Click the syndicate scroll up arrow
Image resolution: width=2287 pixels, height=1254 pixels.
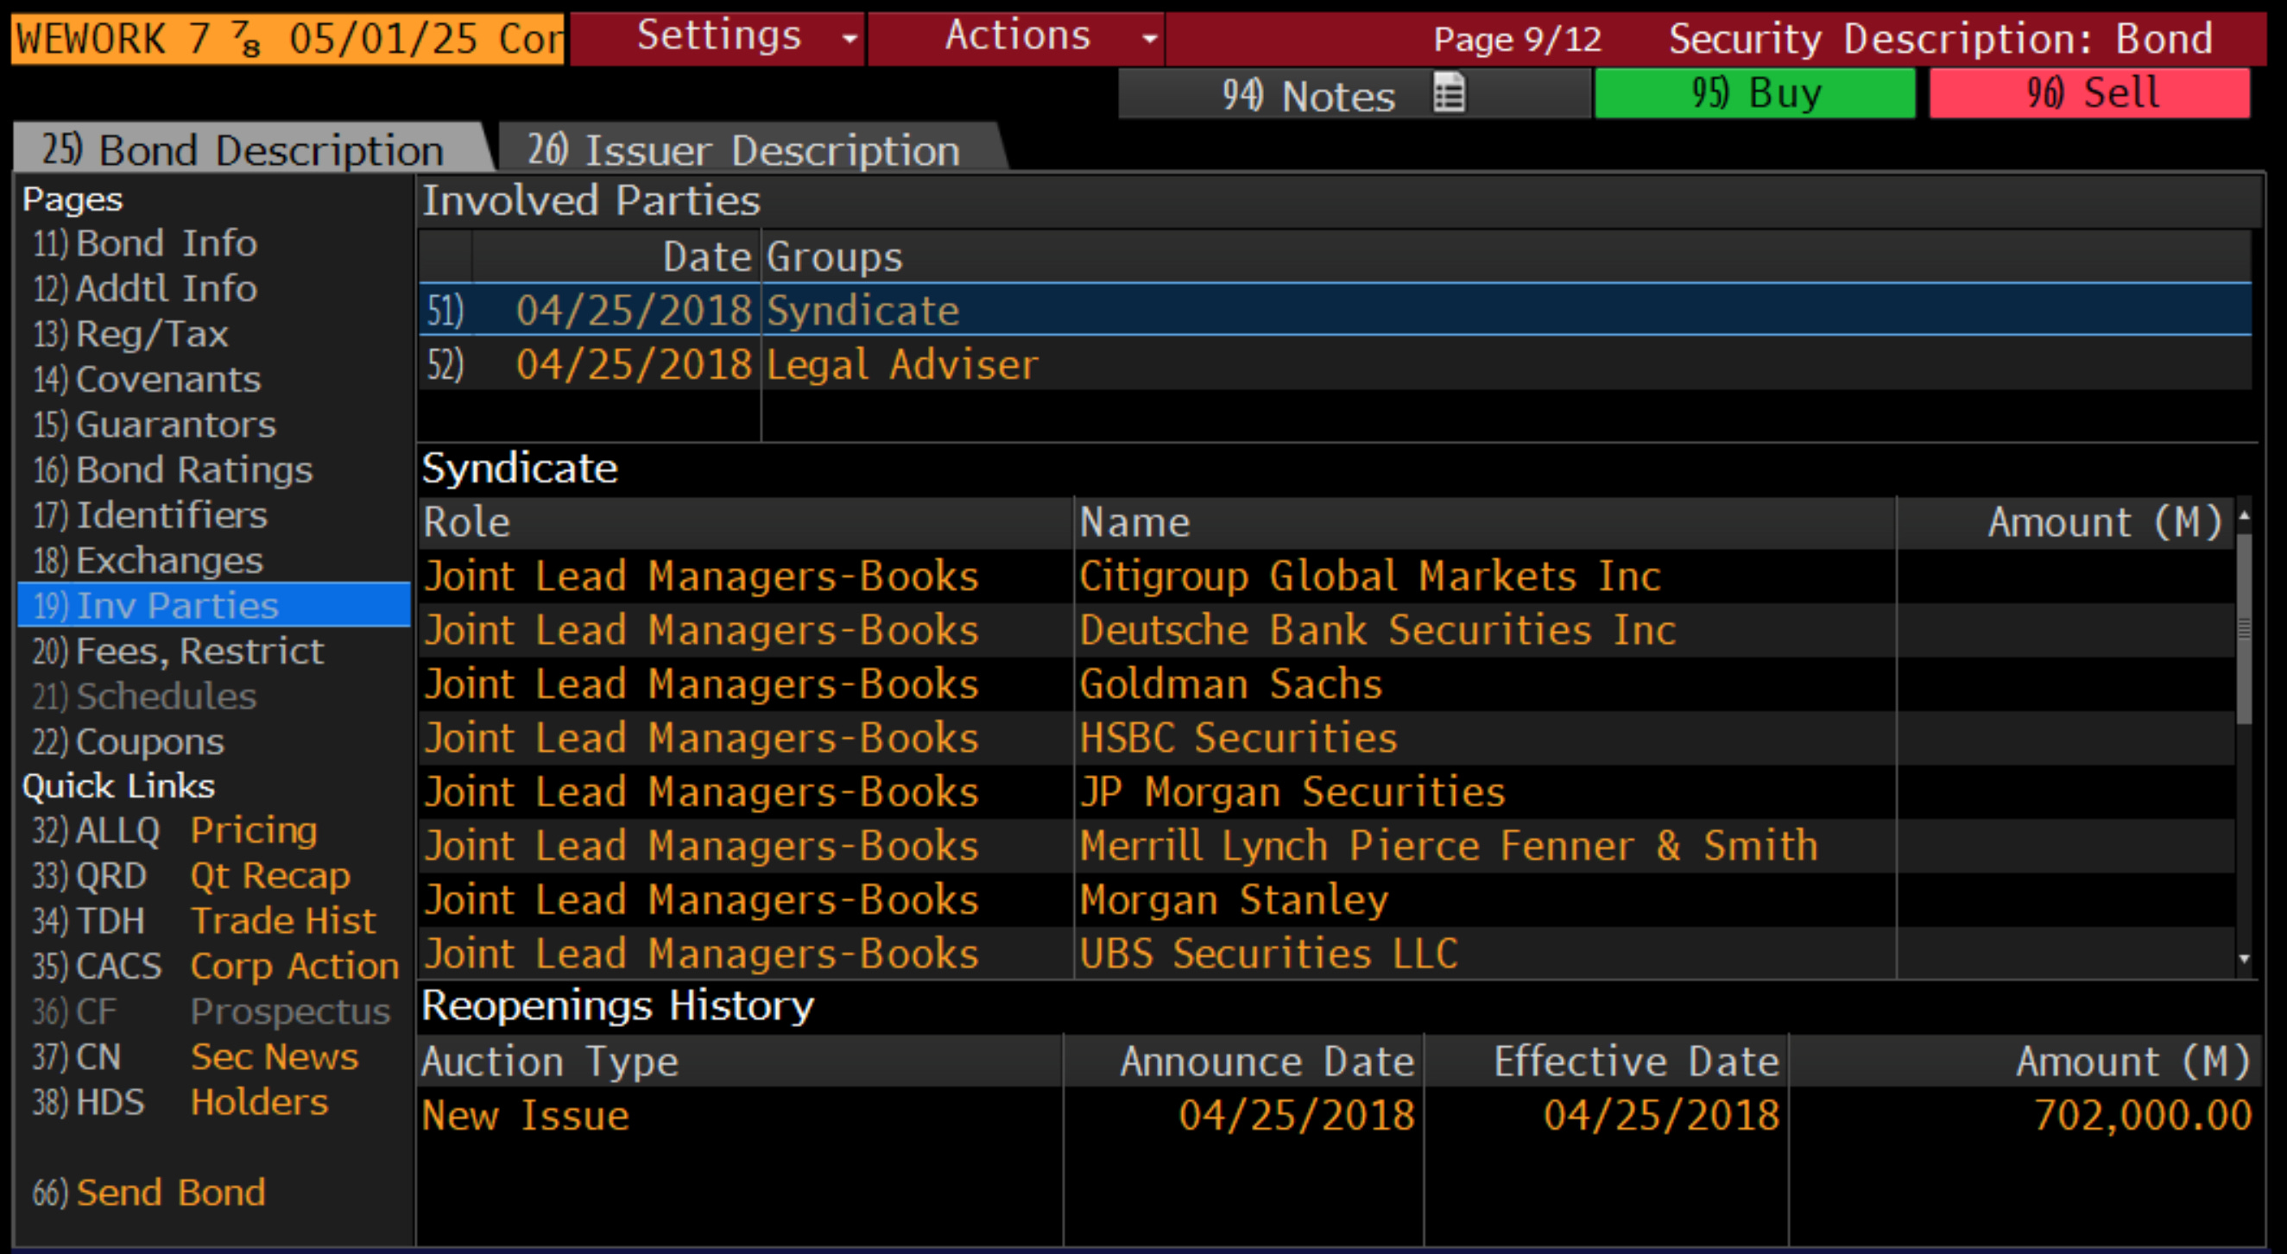[x=2245, y=514]
